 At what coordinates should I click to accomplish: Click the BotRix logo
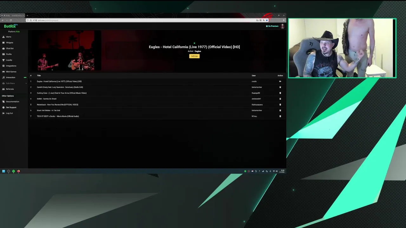pyautogui.click(x=10, y=26)
